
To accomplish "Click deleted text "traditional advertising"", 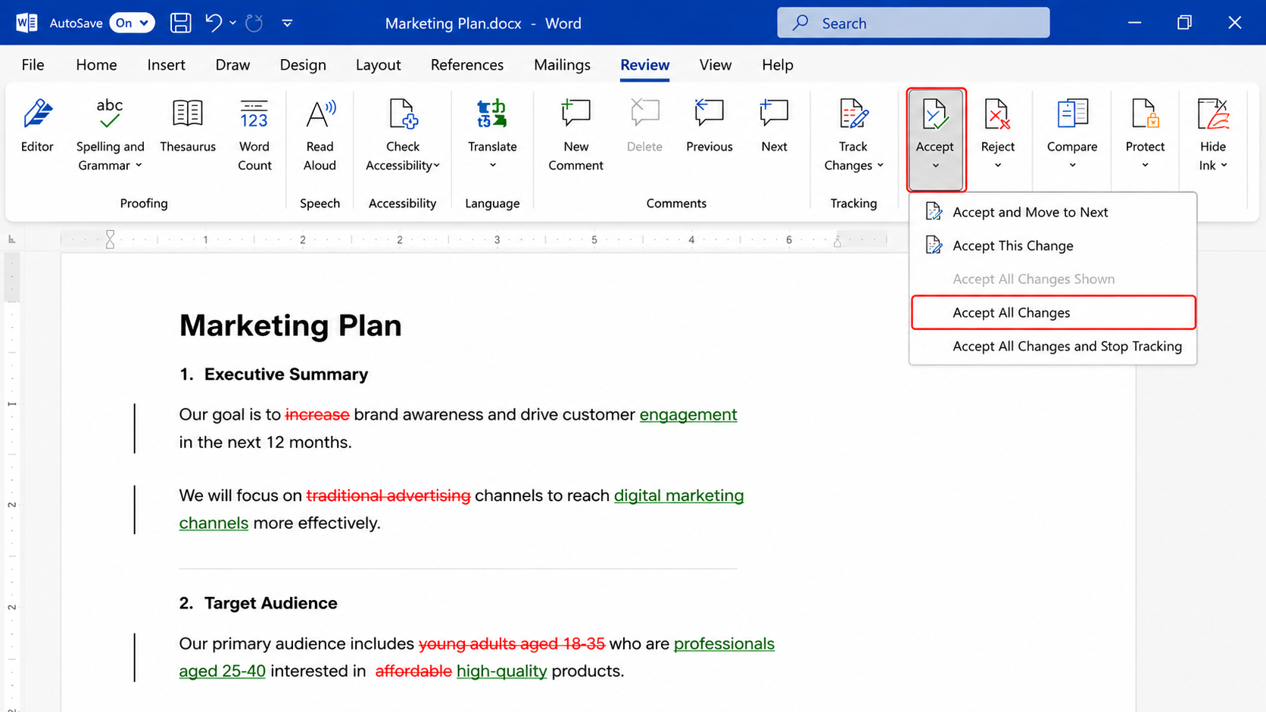I will coord(388,496).
